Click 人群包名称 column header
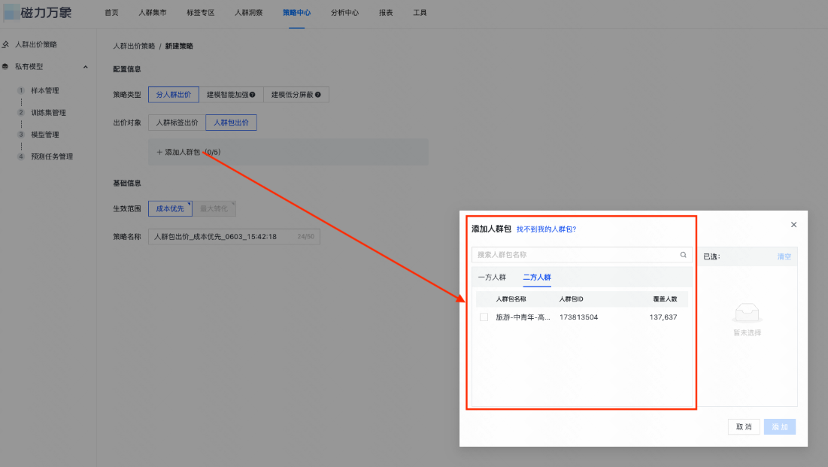Image resolution: width=828 pixels, height=467 pixels. (511, 299)
